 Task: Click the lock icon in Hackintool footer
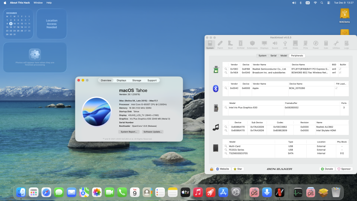[x=211, y=169]
